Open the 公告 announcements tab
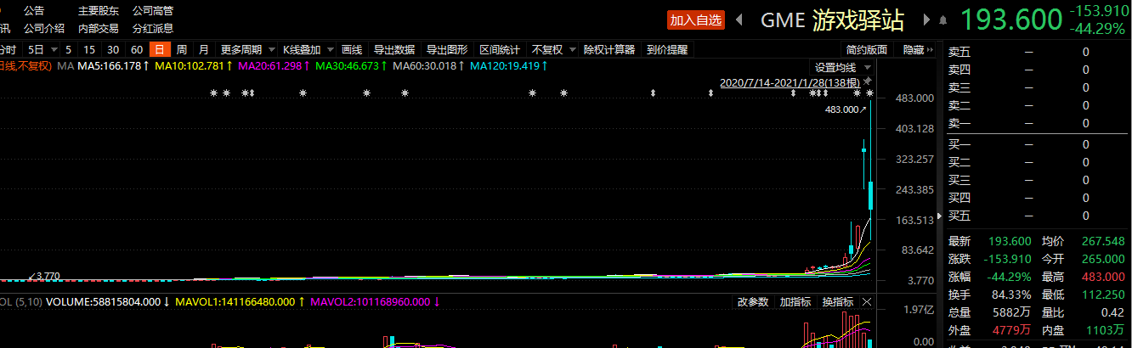Screen dimensions: 1132x348 pyautogui.click(x=34, y=11)
